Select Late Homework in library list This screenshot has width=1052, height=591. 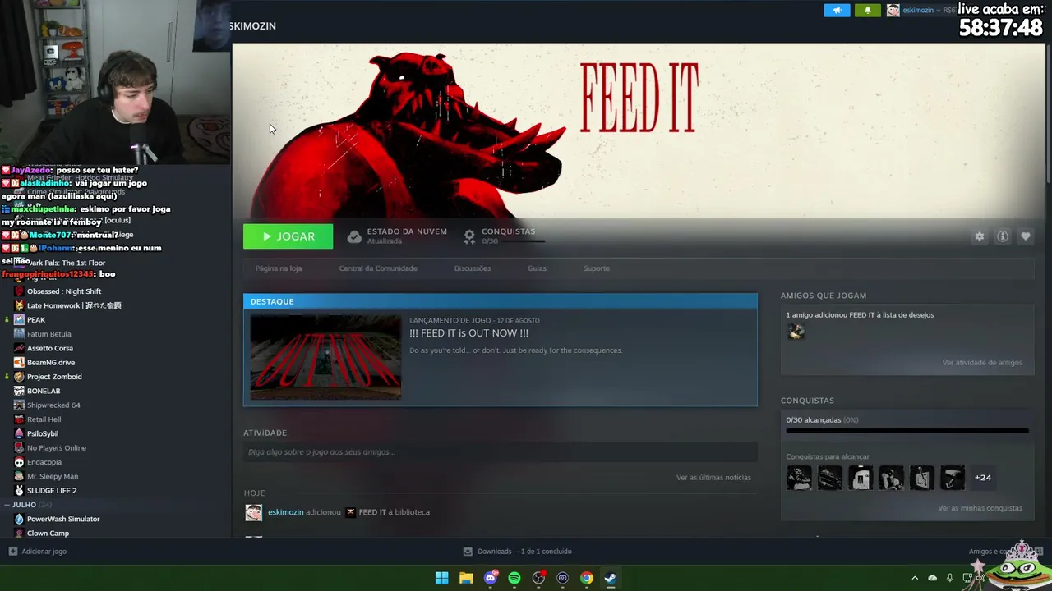(74, 305)
